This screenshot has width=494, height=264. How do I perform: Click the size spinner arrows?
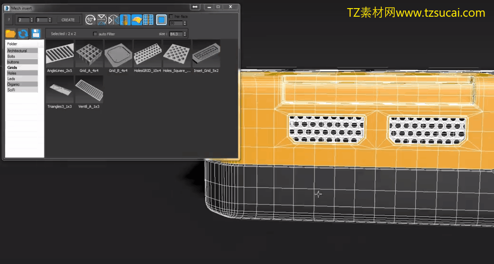tap(185, 34)
